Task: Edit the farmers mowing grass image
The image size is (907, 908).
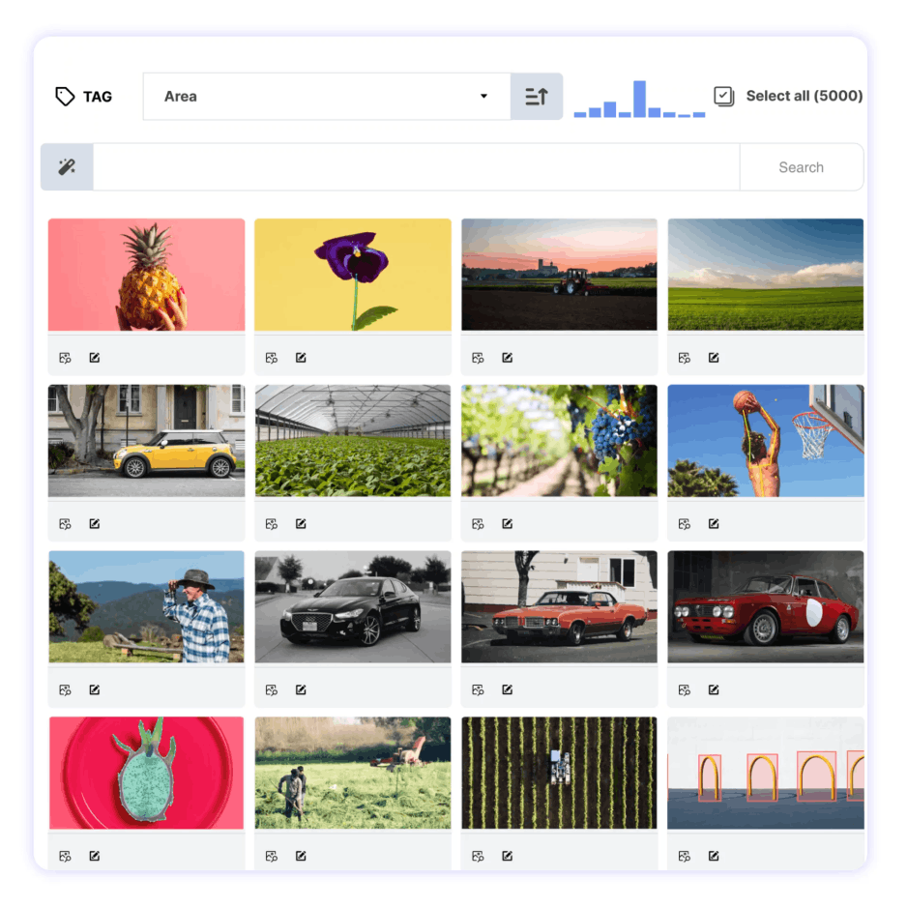Action: coord(301,856)
